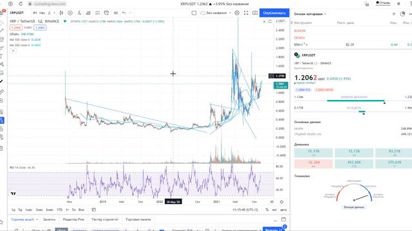
Task: Select the MA 200 close indicator legend
Action: [x=25, y=45]
